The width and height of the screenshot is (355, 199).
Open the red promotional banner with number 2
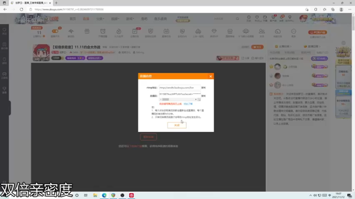(x=228, y=58)
